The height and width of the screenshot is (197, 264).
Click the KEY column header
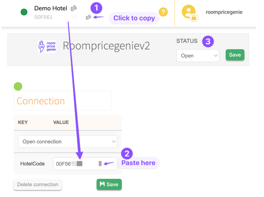click(23, 122)
